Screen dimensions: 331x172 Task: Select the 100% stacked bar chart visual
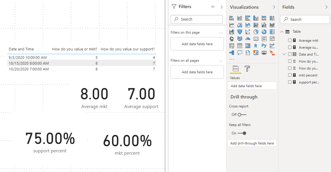(x=264, y=18)
